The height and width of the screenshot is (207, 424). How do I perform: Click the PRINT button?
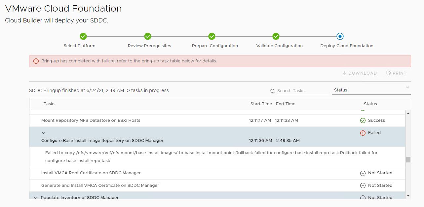[x=396, y=73]
